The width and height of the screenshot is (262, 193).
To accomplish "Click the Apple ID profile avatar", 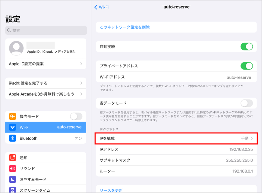I will (16, 48).
